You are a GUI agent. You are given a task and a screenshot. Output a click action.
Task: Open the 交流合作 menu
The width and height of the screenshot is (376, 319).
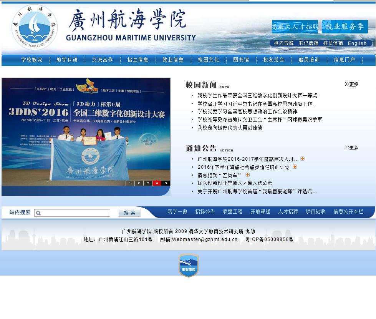point(103,60)
